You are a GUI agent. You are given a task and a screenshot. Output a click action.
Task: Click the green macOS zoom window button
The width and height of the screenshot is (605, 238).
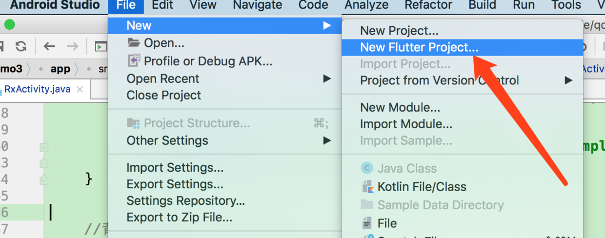9,25
